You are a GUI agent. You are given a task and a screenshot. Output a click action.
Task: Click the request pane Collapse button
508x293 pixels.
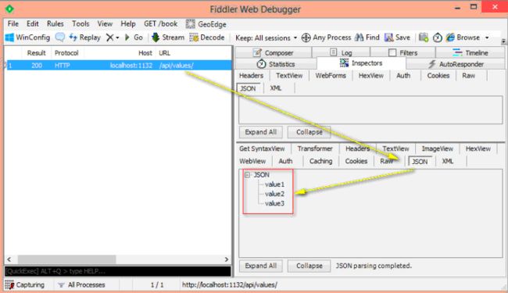[309, 132]
